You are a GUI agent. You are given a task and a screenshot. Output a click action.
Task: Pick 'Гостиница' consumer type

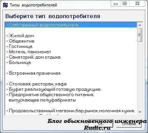click(71, 47)
